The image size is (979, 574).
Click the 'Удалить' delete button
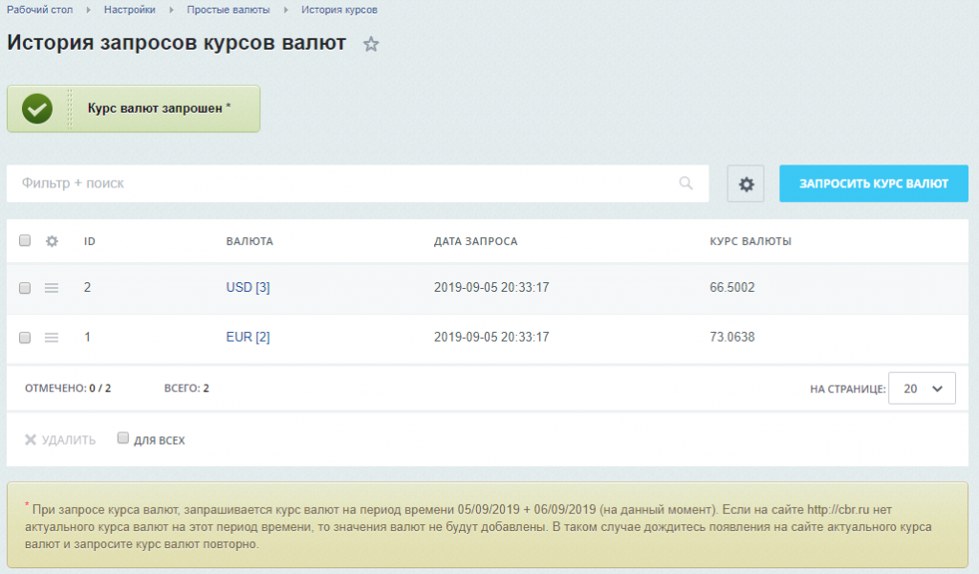pyautogui.click(x=60, y=440)
